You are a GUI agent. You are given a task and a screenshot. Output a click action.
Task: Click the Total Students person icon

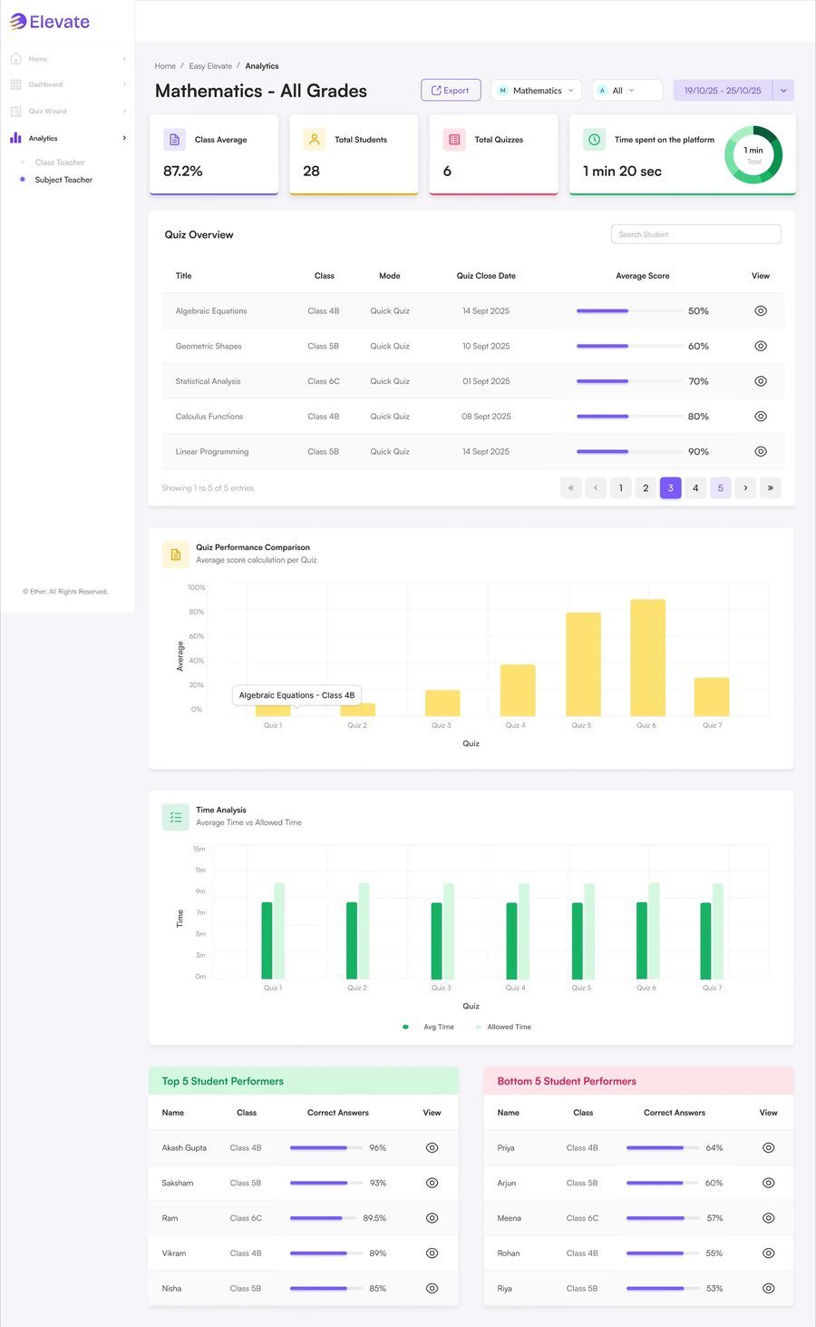[x=314, y=140]
